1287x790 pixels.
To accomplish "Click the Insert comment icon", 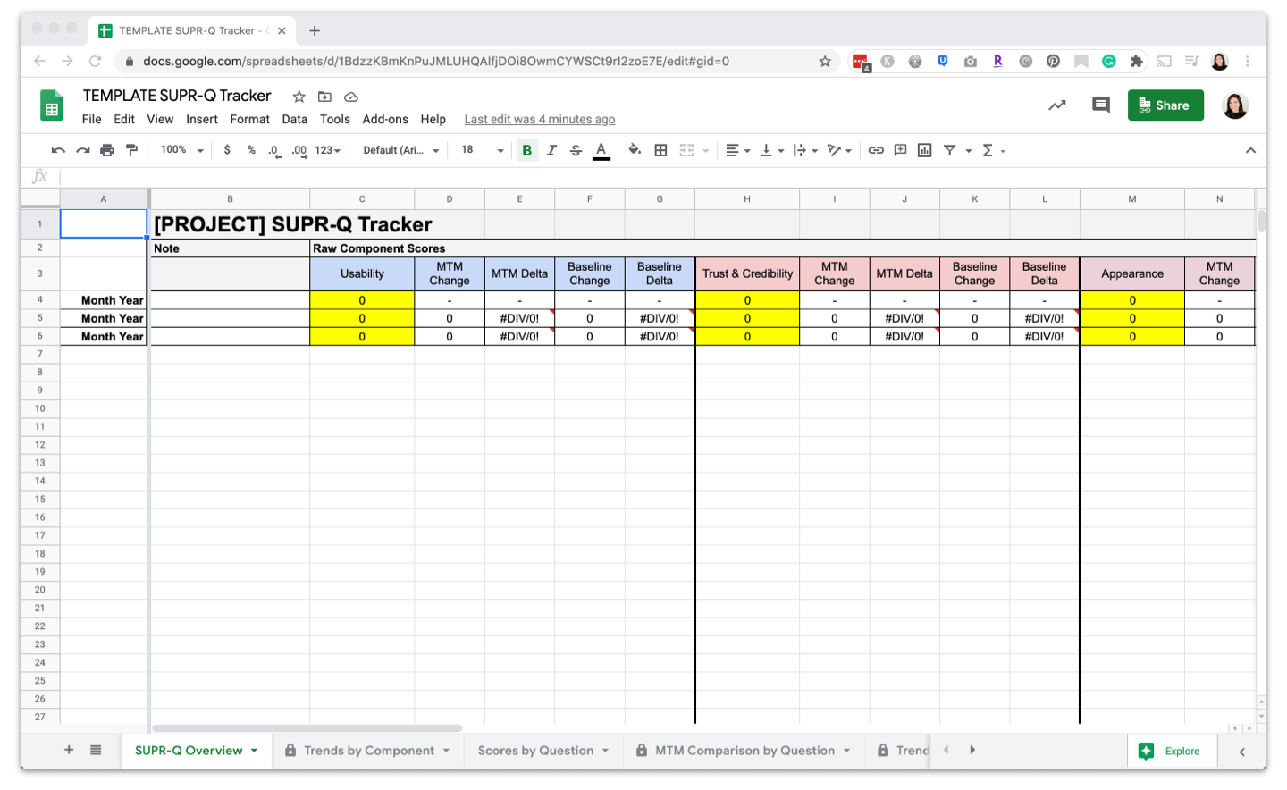I will (x=900, y=150).
